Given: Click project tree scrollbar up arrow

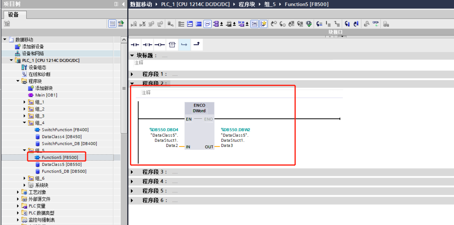Looking at the screenshot, I should [124, 40].
